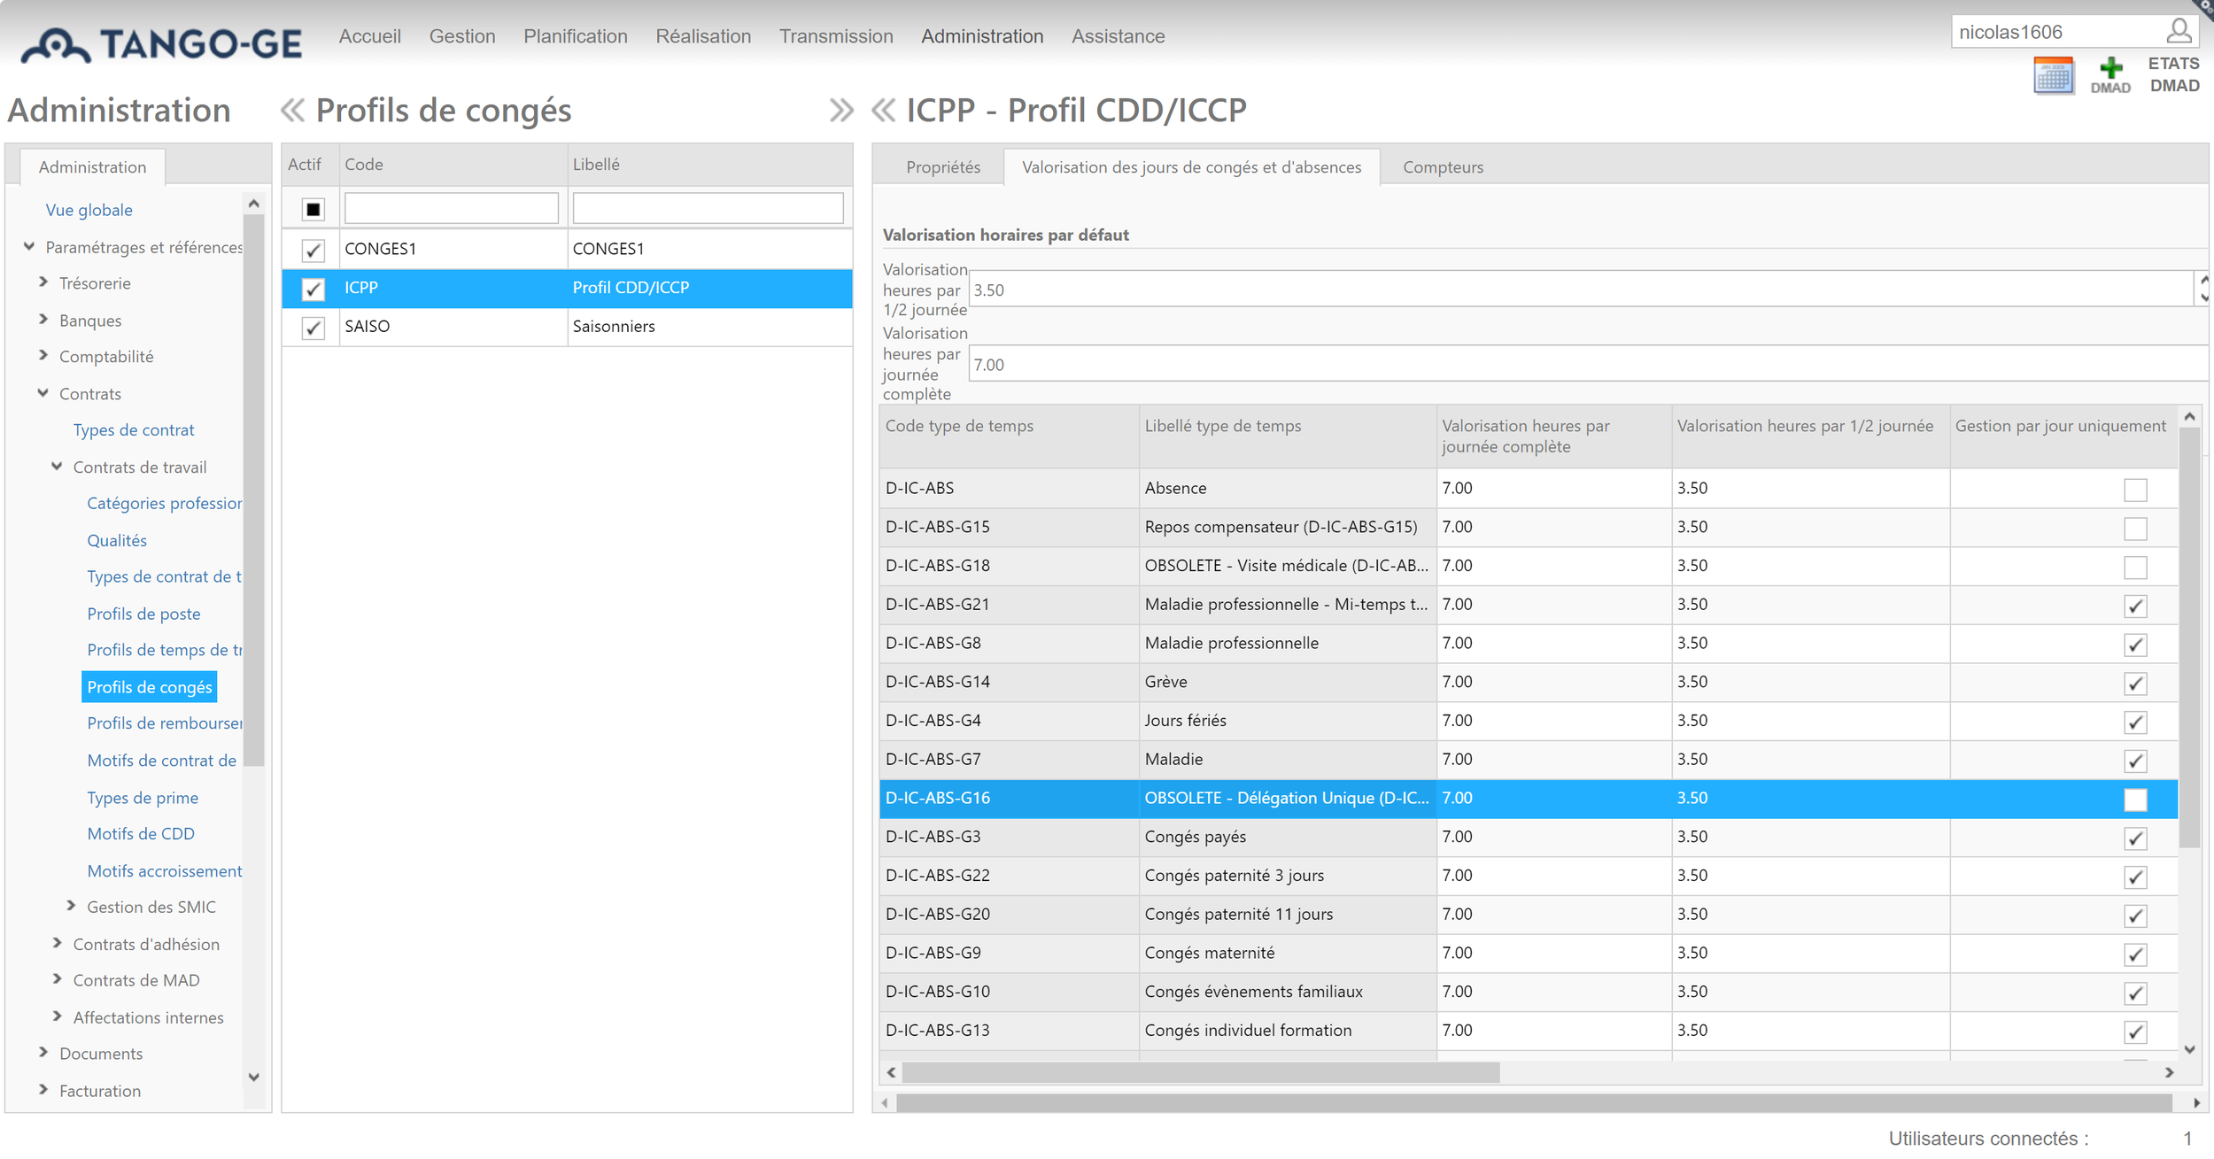Image resolution: width=2214 pixels, height=1159 pixels.
Task: Expand the Banques tree node
Action: (43, 320)
